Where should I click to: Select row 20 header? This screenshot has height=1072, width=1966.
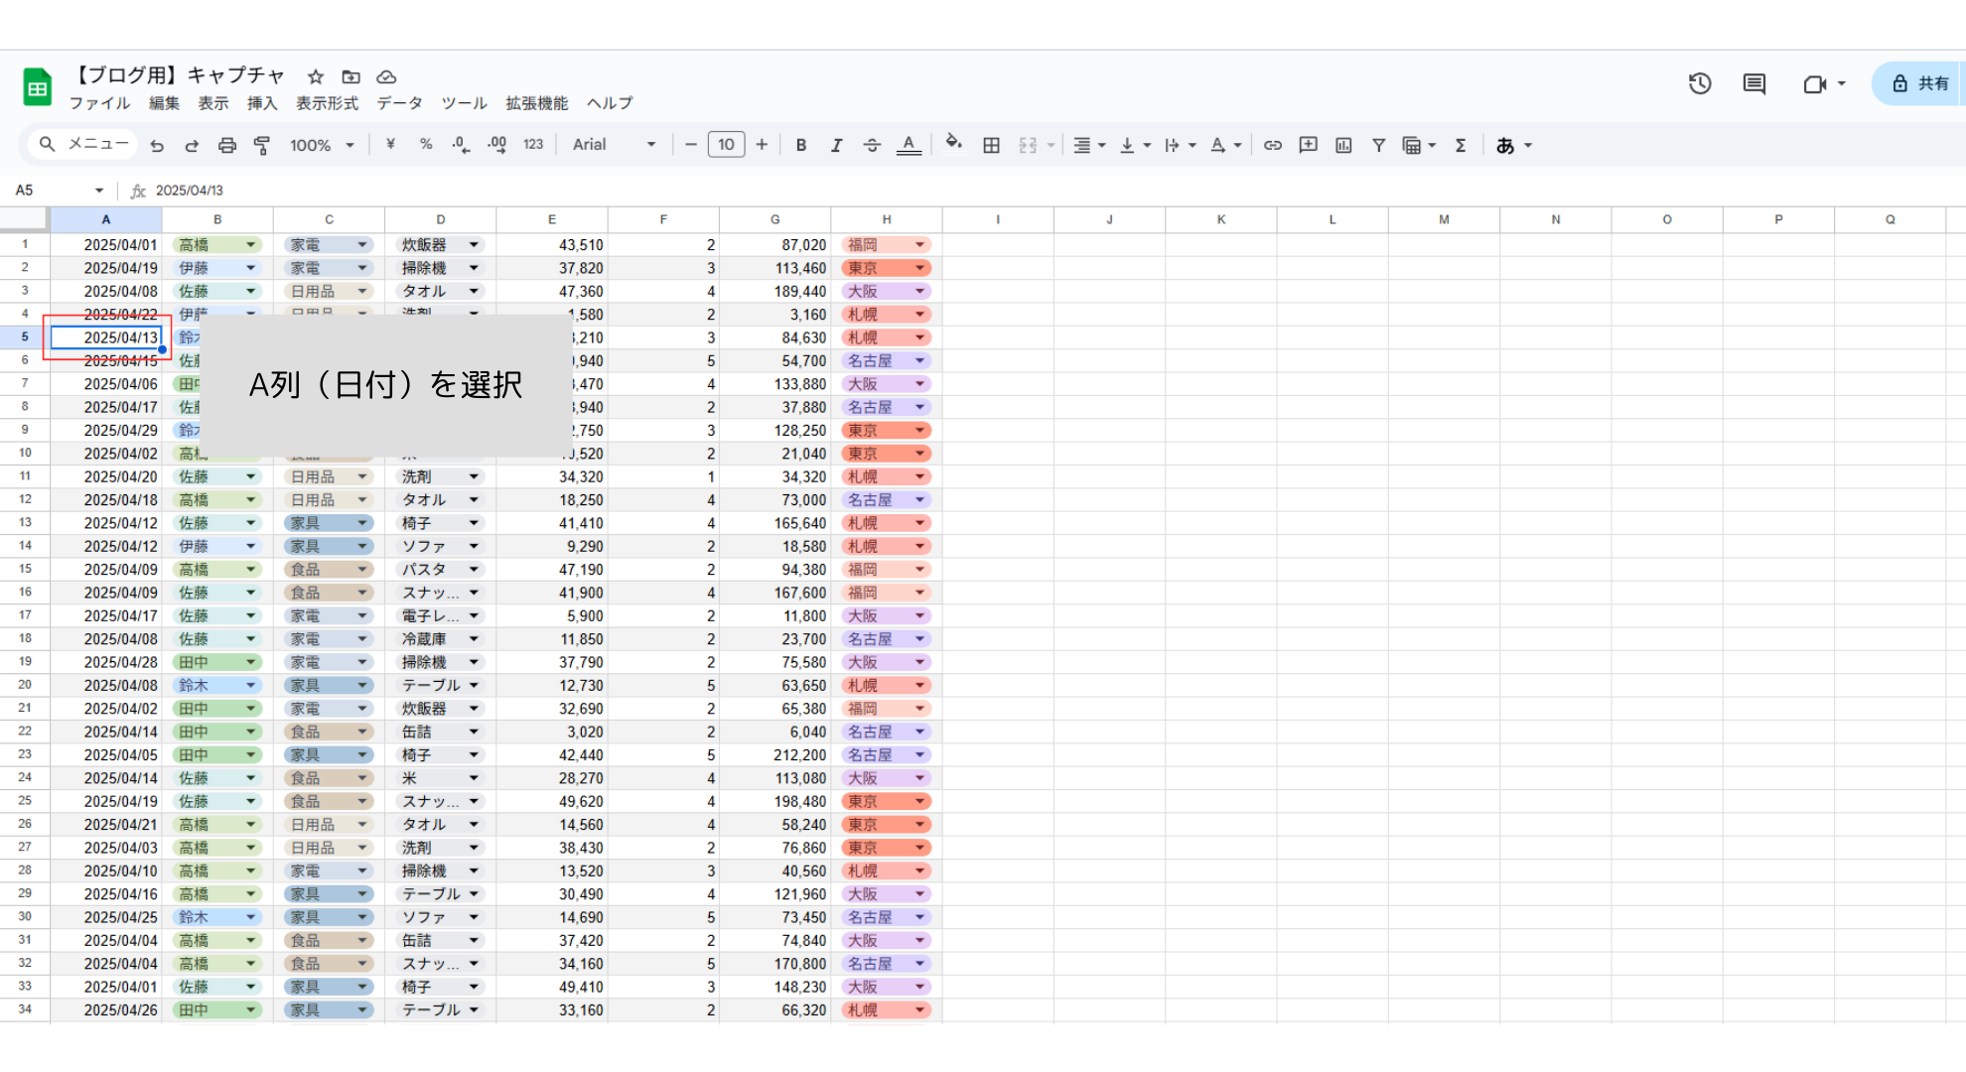(x=25, y=685)
